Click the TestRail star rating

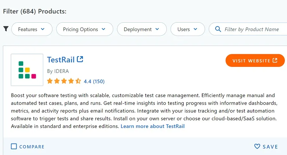(64, 81)
